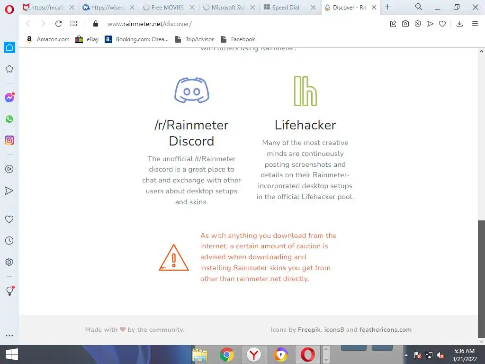Click the Lifehacker heading
485x364 pixels.
coord(305,125)
